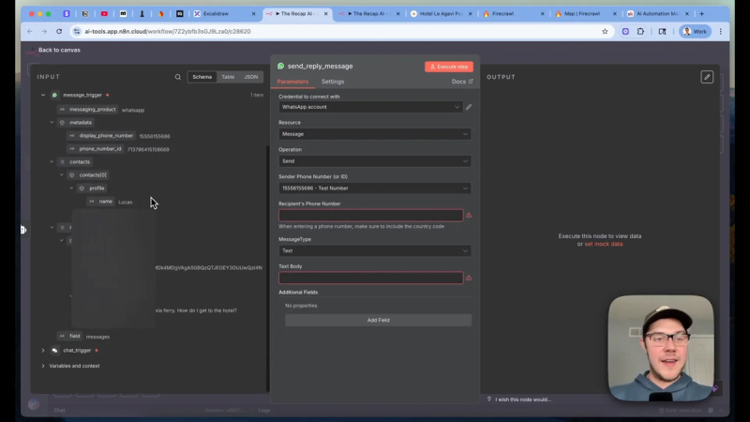Click site info icon in address bar
This screenshot has width=750, height=422.
[x=77, y=32]
